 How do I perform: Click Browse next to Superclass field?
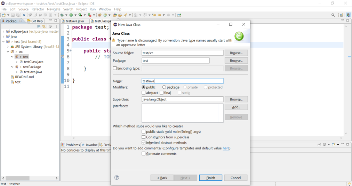[x=236, y=99]
